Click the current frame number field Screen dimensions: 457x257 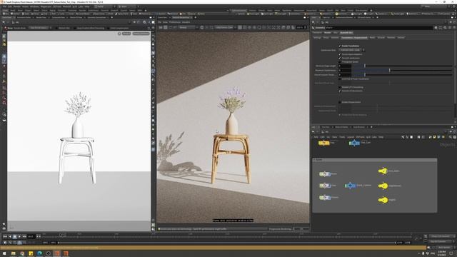(31, 236)
